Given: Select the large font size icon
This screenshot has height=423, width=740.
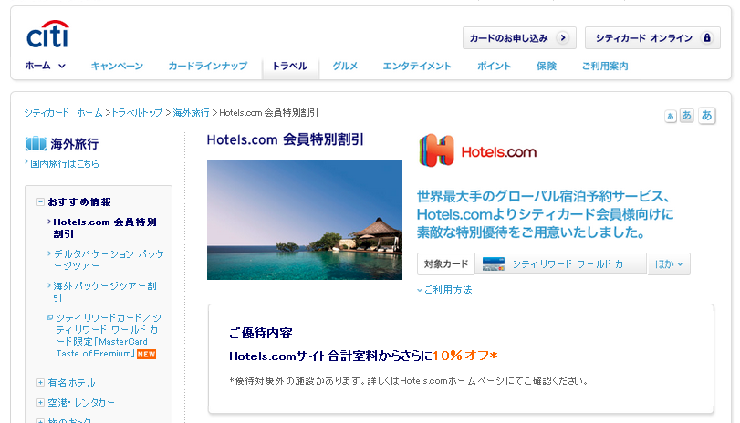Looking at the screenshot, I should 706,115.
